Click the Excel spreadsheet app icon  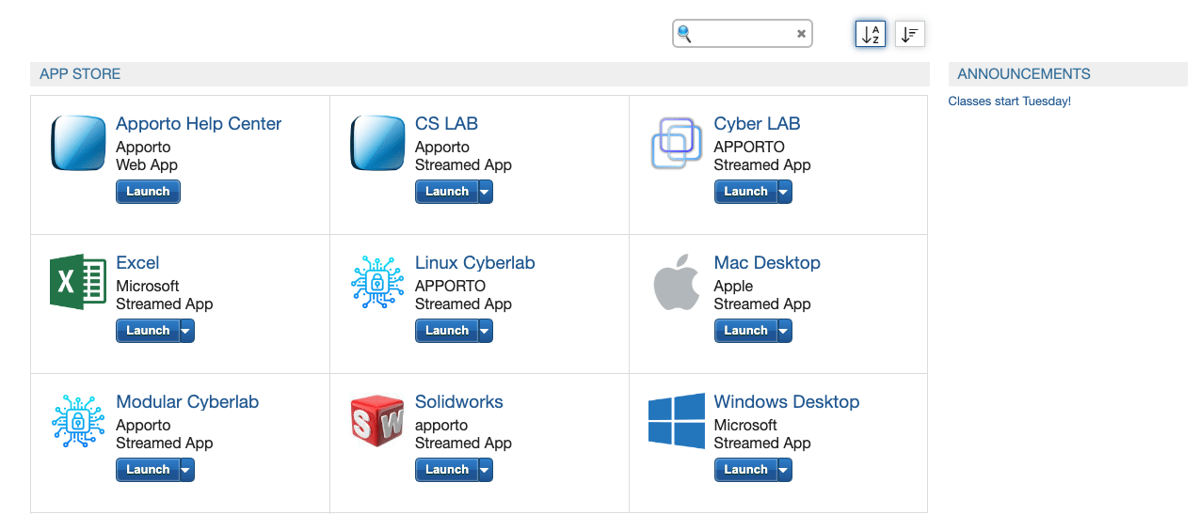point(77,282)
